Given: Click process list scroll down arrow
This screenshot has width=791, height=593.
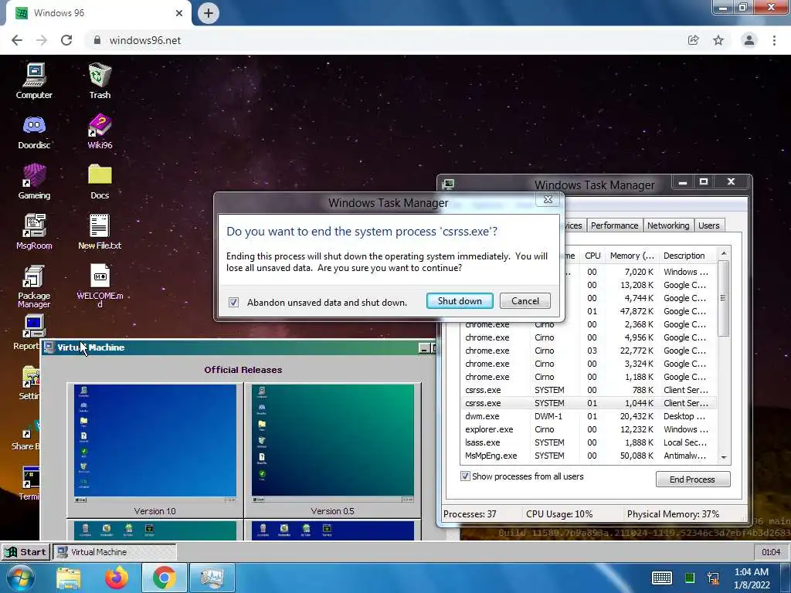Looking at the screenshot, I should point(723,457).
